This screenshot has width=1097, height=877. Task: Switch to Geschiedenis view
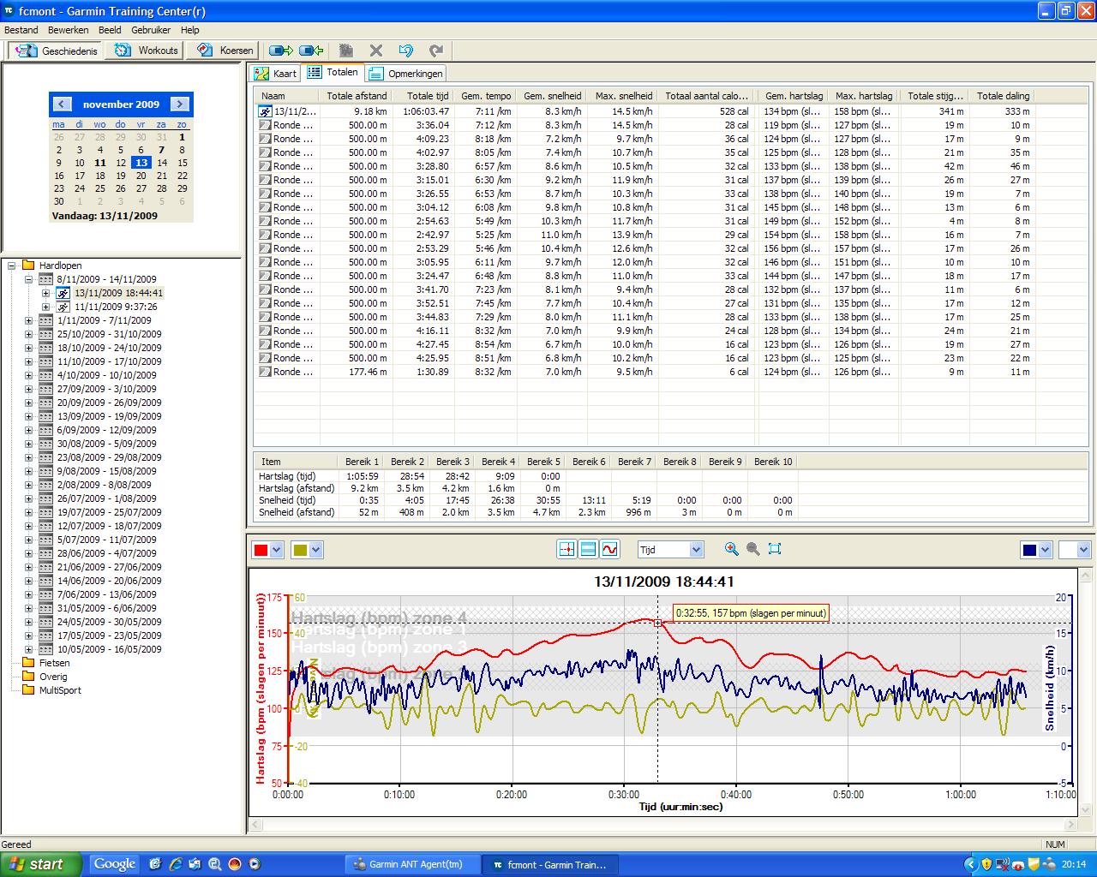coord(57,51)
